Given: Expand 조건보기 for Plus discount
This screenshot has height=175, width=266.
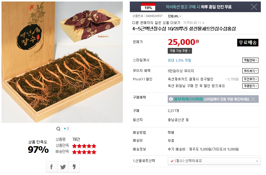Looking at the screenshot, I should [x=250, y=79].
